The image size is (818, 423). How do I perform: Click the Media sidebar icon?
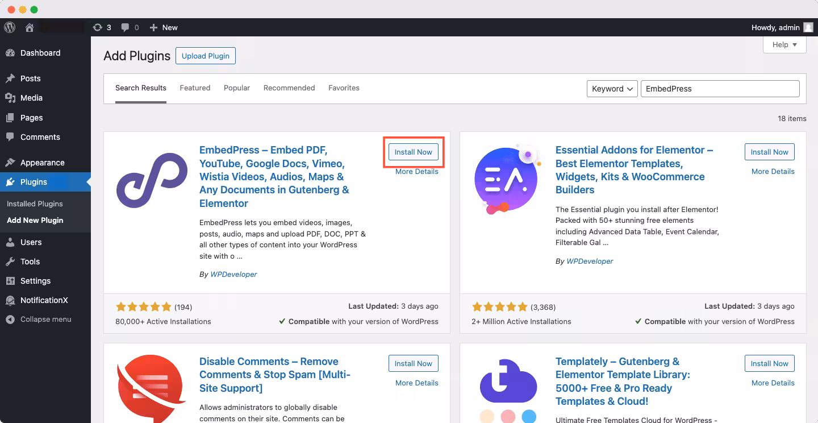click(x=10, y=98)
